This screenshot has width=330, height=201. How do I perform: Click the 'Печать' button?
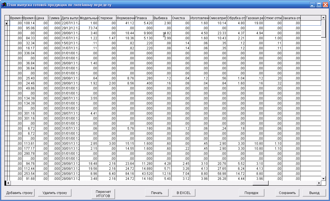tap(157, 193)
